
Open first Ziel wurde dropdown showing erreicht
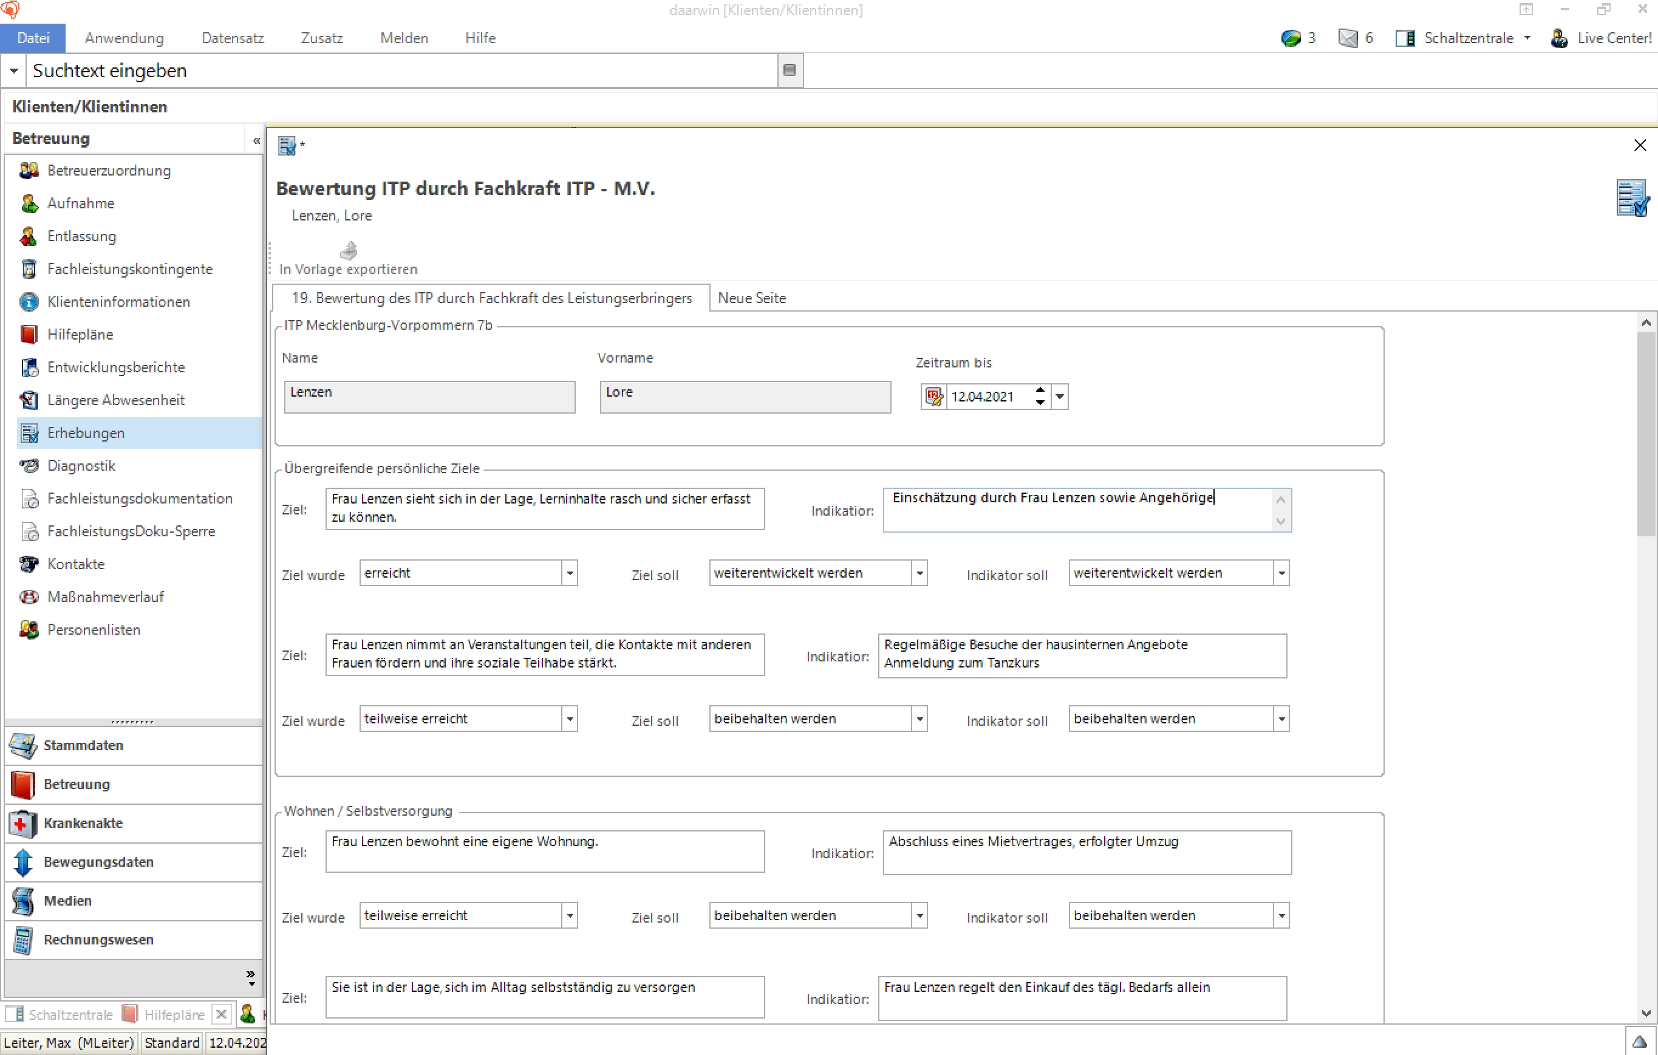570,573
